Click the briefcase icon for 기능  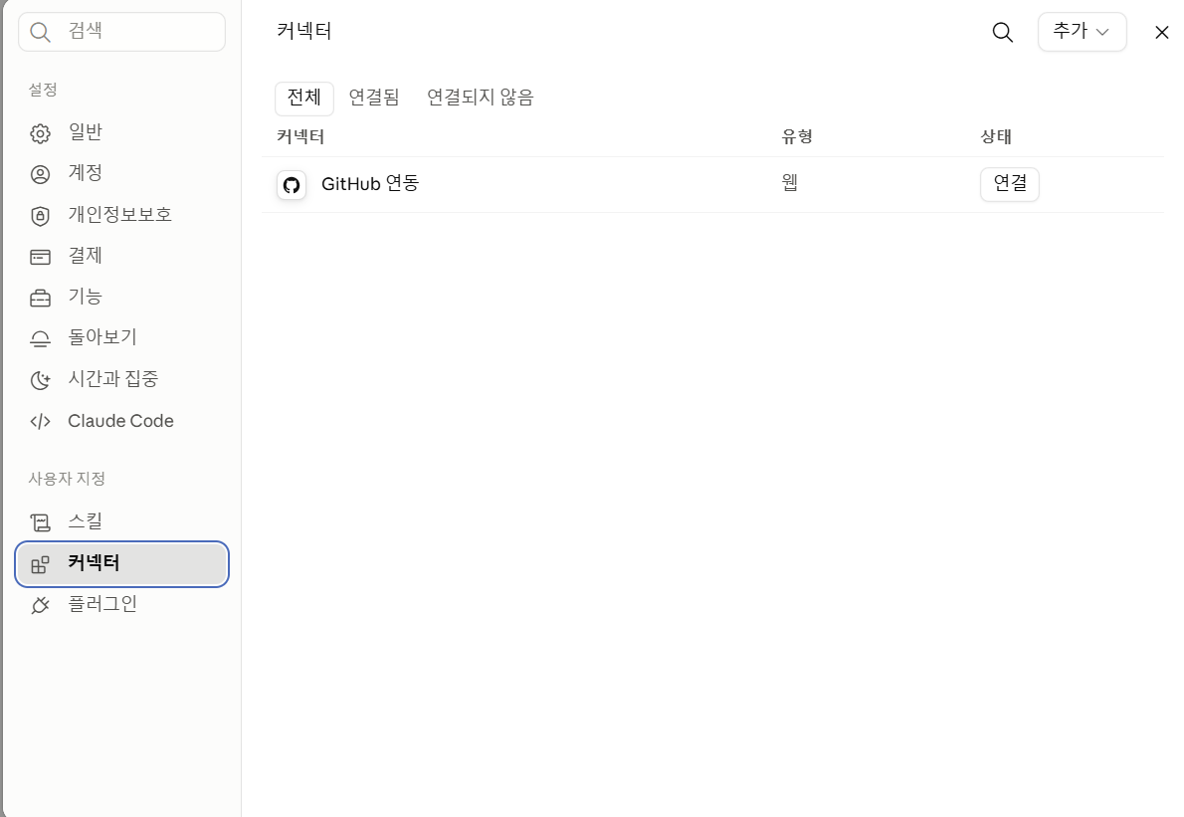coord(40,299)
